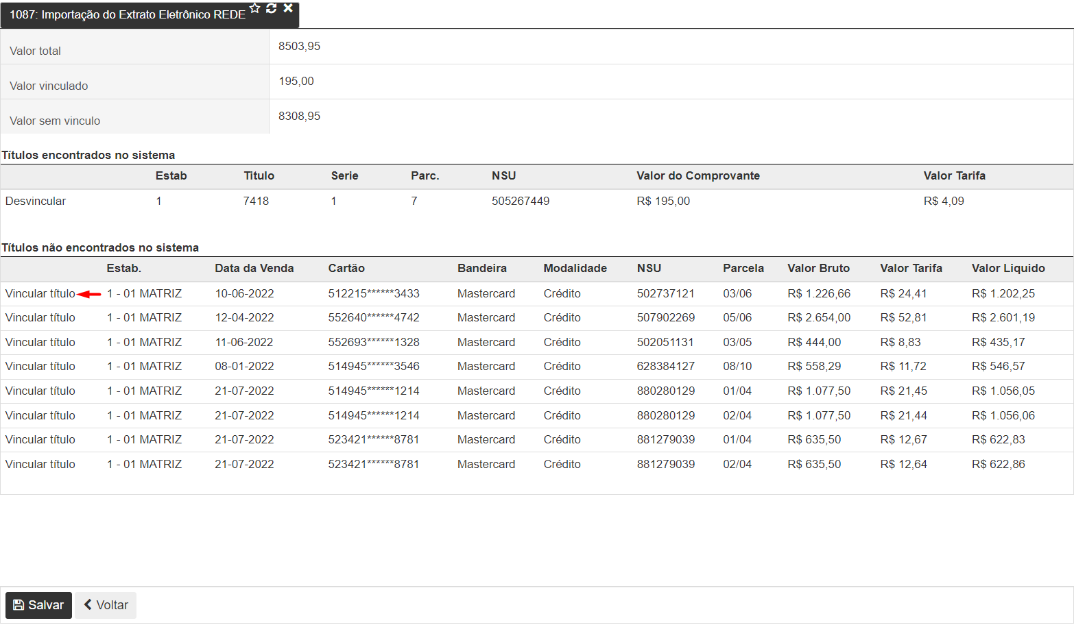Vincular título for NSU 881279039 parcela 02/04
This screenshot has height=625, width=1074.
point(40,464)
